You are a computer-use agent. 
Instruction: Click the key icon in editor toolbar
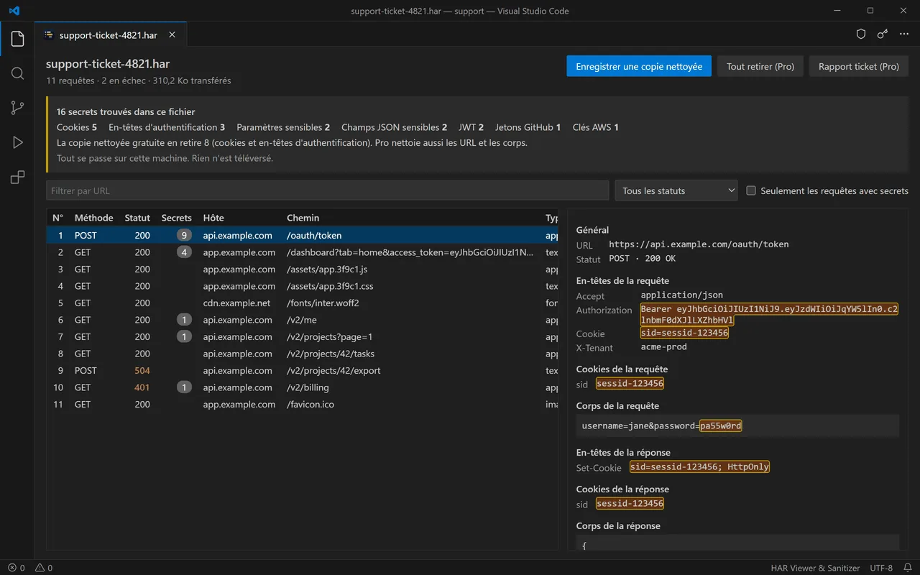882,34
